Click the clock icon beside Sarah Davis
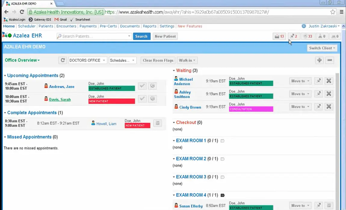This screenshot has height=210, width=346. pos(152,99)
